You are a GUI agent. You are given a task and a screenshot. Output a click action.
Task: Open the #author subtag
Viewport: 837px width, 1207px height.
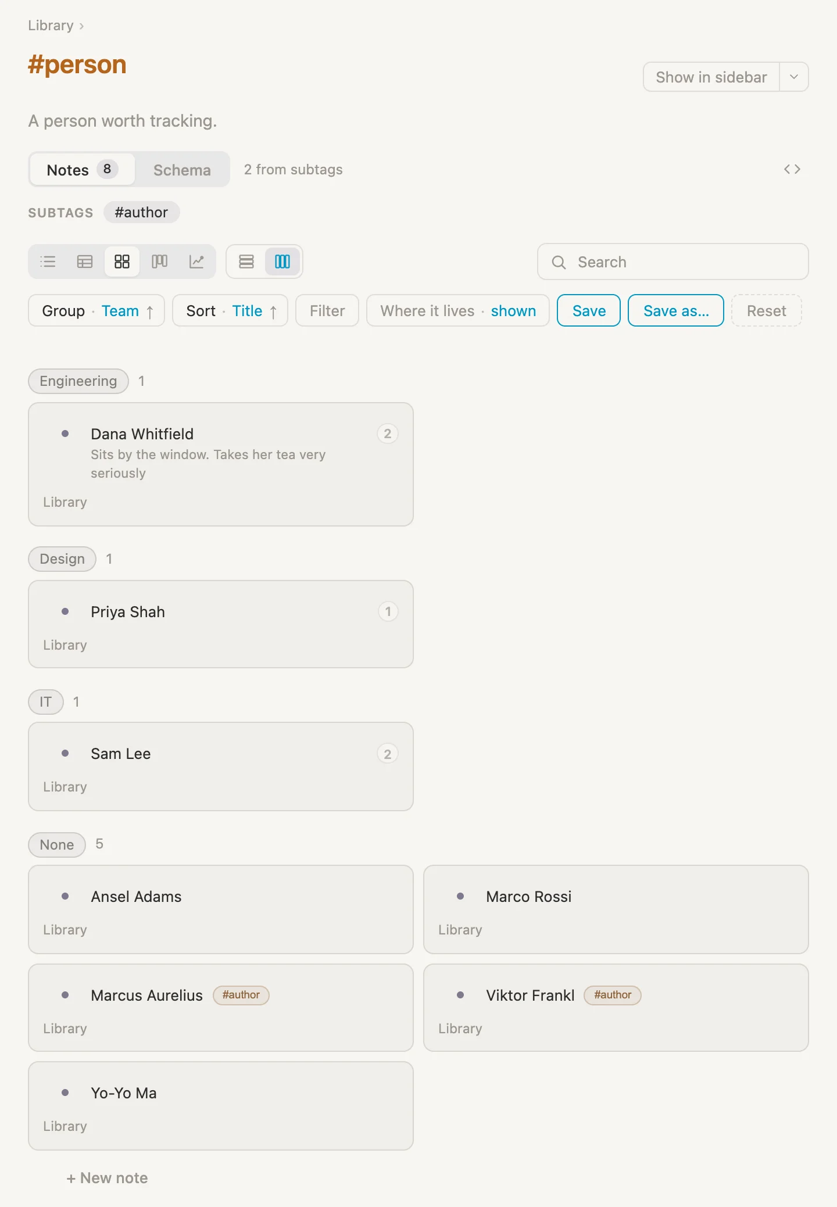[141, 212]
